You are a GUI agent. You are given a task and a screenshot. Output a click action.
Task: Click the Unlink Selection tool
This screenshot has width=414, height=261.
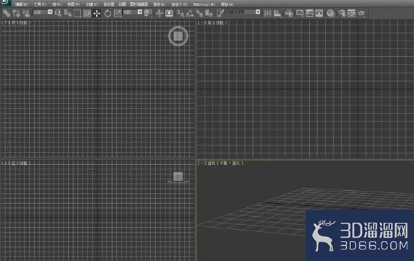coord(17,13)
